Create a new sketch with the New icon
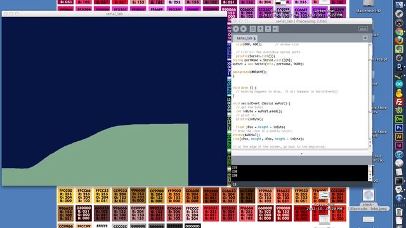Image resolution: width=406 pixels, height=228 pixels. [x=252, y=29]
